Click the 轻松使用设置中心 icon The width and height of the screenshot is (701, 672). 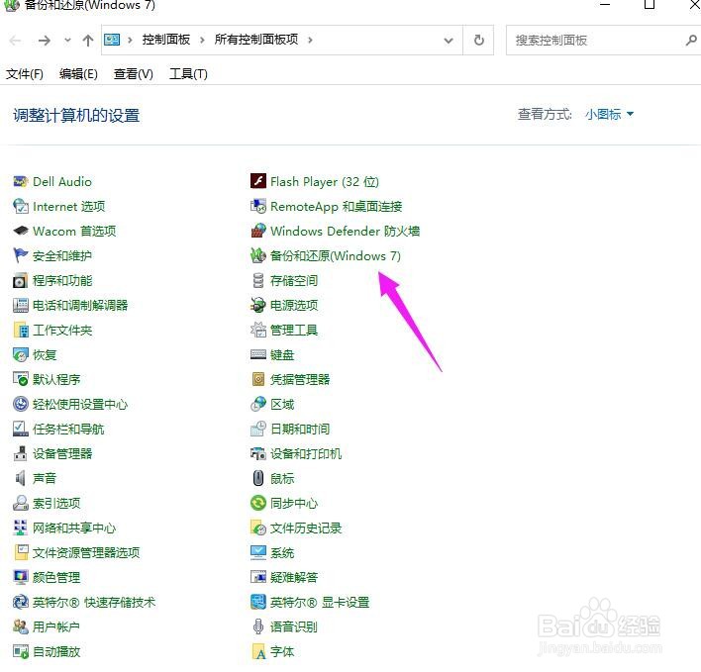point(20,405)
